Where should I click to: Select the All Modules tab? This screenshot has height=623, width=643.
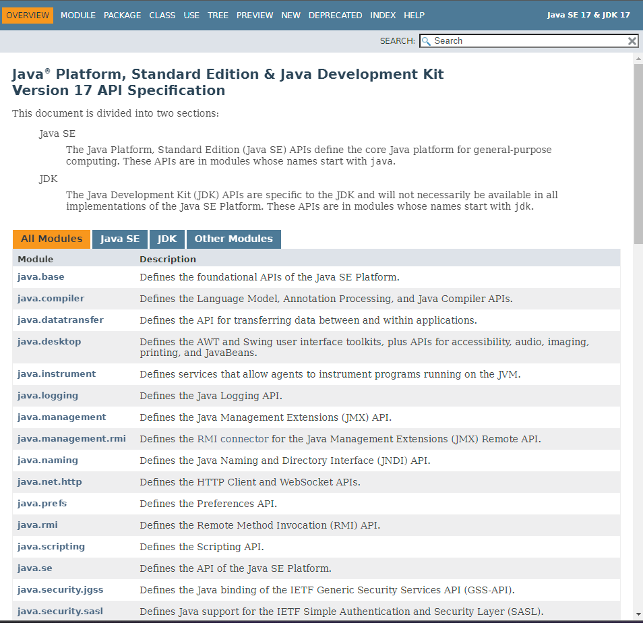pyautogui.click(x=51, y=239)
